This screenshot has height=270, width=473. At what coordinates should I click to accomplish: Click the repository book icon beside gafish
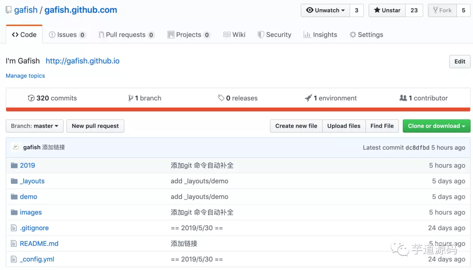(8, 9)
